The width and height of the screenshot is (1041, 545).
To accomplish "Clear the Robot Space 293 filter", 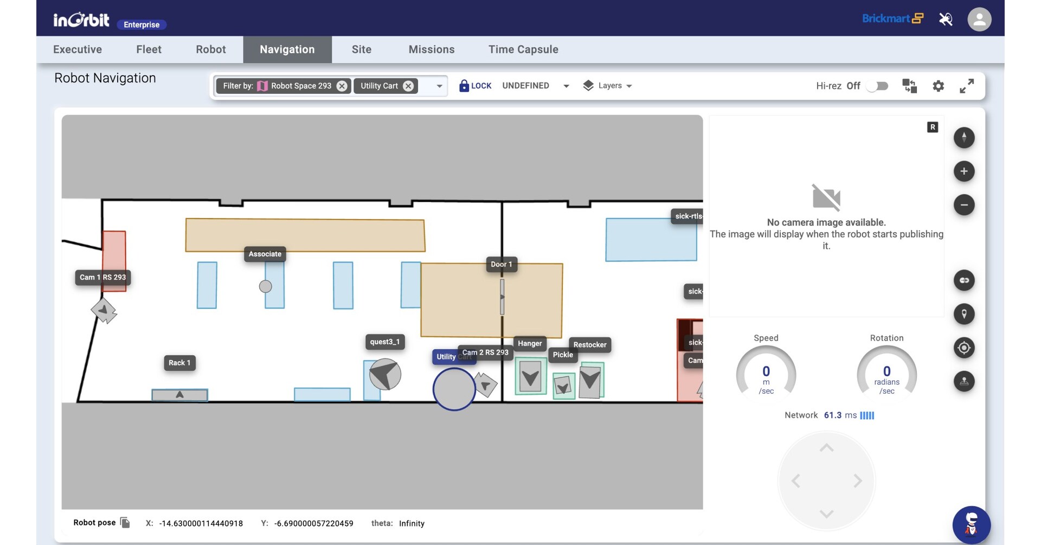I will tap(342, 86).
